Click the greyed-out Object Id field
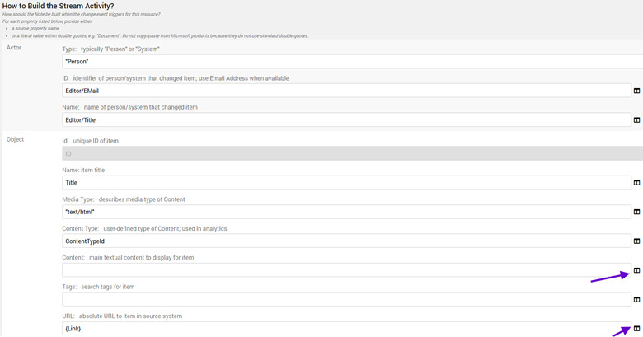This screenshot has height=337, width=643. (346, 153)
